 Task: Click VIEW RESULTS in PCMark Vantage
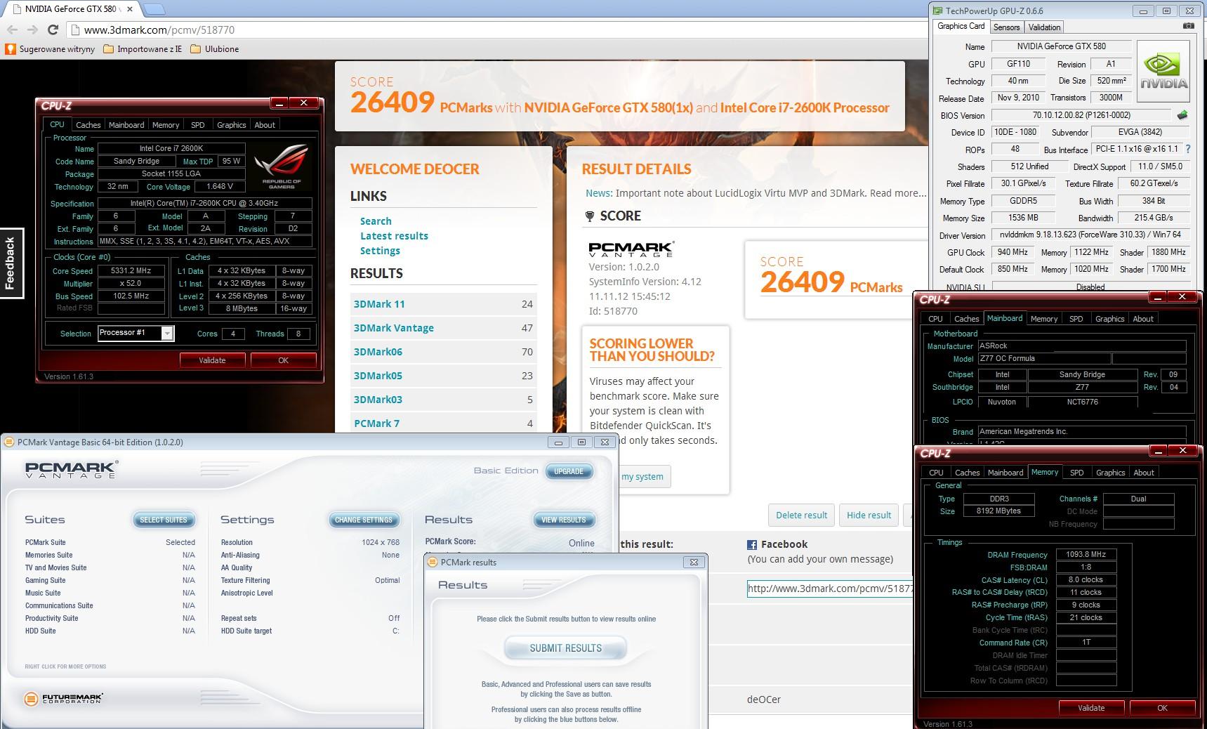564,520
